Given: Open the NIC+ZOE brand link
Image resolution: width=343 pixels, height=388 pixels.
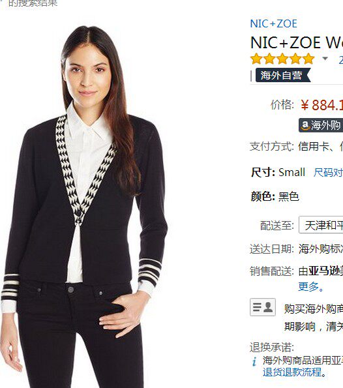Looking at the screenshot, I should tap(273, 23).
